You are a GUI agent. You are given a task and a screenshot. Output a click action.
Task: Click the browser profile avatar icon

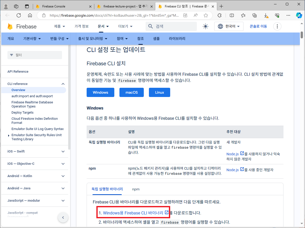point(6,6)
